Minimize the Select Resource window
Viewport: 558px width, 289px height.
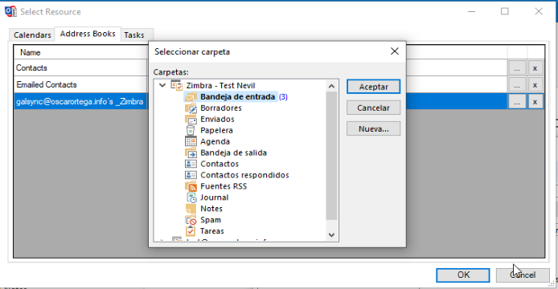471,11
